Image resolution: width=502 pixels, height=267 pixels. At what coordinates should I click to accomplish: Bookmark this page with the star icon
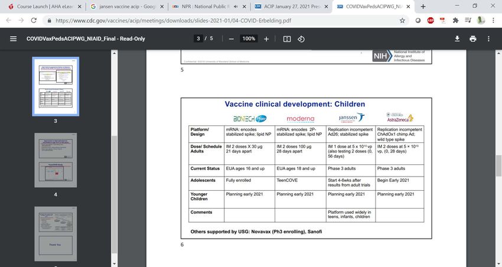[402, 21]
